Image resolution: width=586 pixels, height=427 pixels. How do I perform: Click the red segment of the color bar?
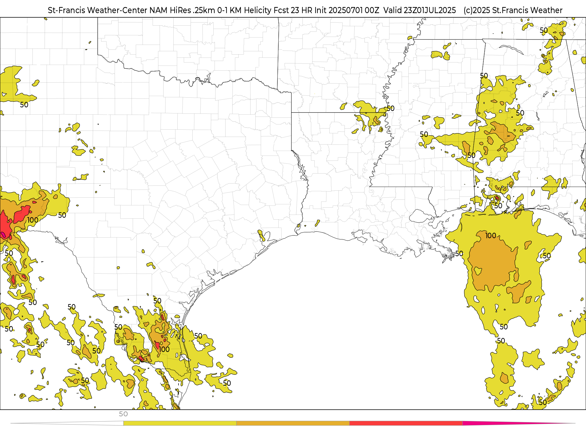(406, 423)
